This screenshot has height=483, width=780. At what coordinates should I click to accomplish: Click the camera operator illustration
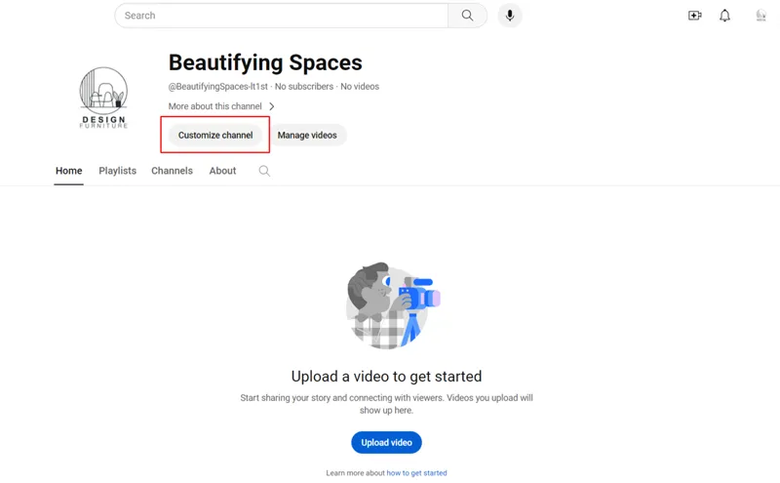(x=393, y=305)
